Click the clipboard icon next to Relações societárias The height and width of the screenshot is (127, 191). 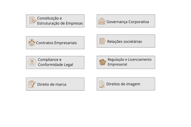102,41
